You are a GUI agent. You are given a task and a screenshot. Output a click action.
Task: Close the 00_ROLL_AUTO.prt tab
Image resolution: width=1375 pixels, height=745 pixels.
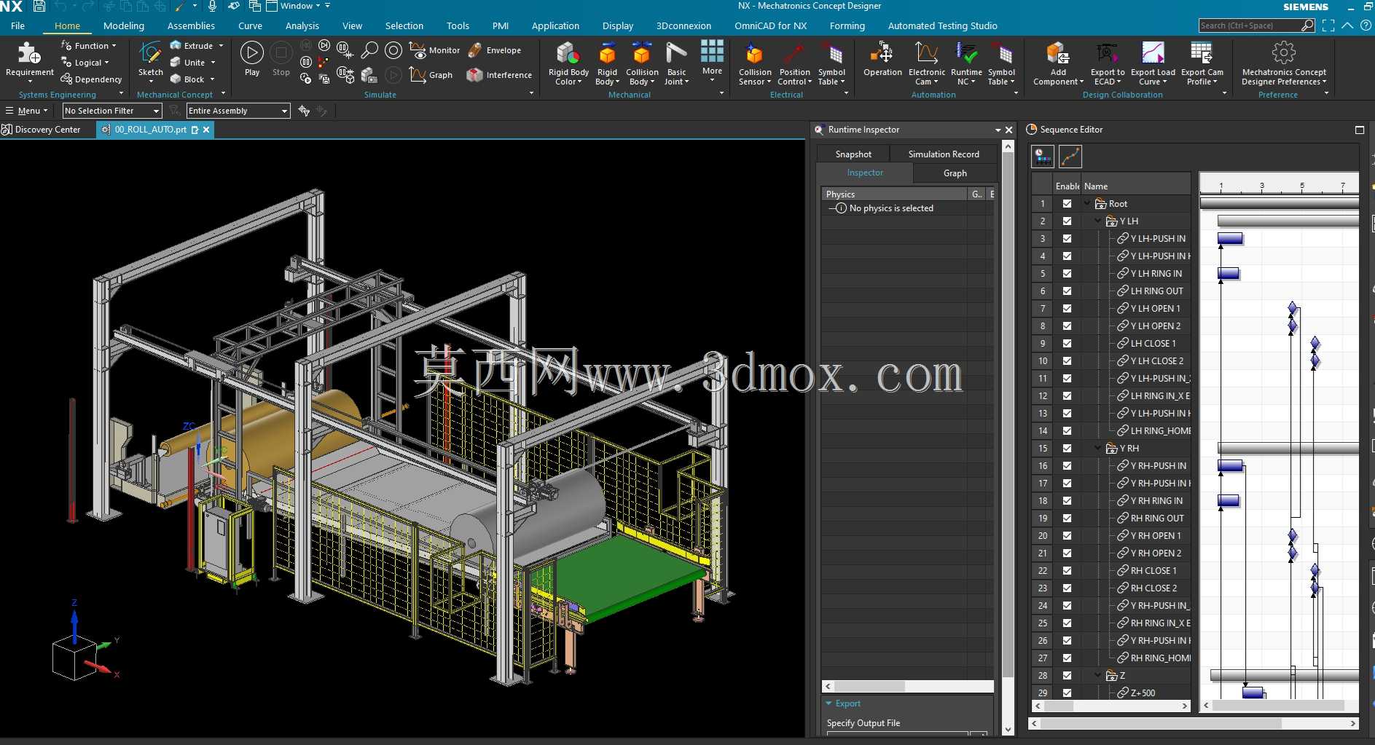[x=206, y=130]
